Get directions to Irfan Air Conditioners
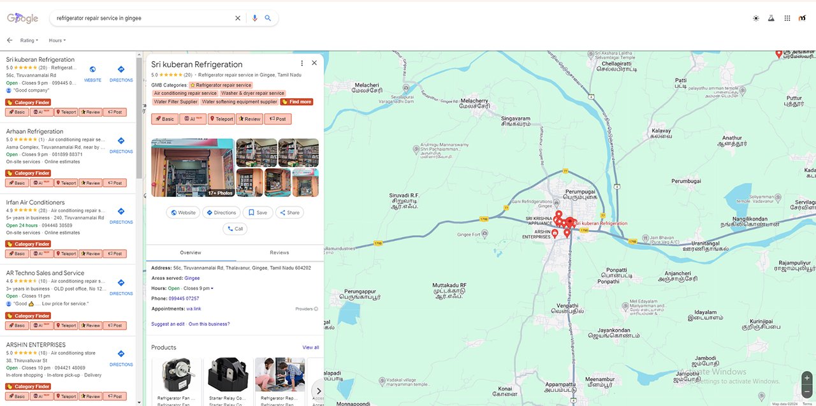Viewport: 816px width, 406px height. click(x=121, y=215)
